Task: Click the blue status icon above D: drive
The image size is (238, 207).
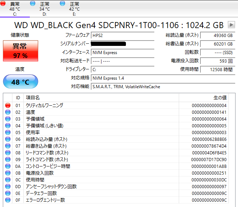Action: tap(33, 4)
